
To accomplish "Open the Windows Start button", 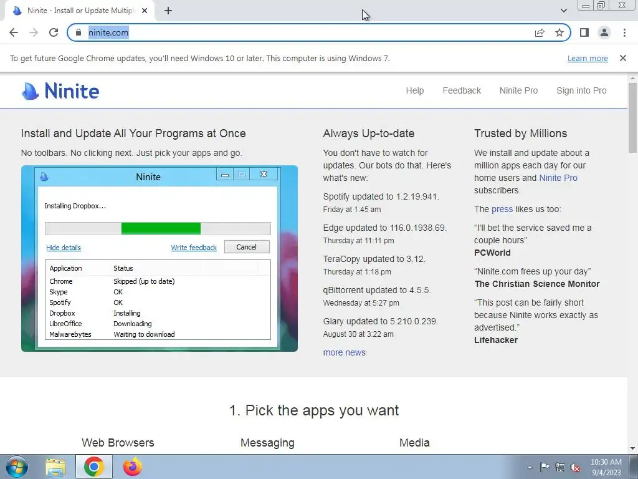I will point(16,467).
